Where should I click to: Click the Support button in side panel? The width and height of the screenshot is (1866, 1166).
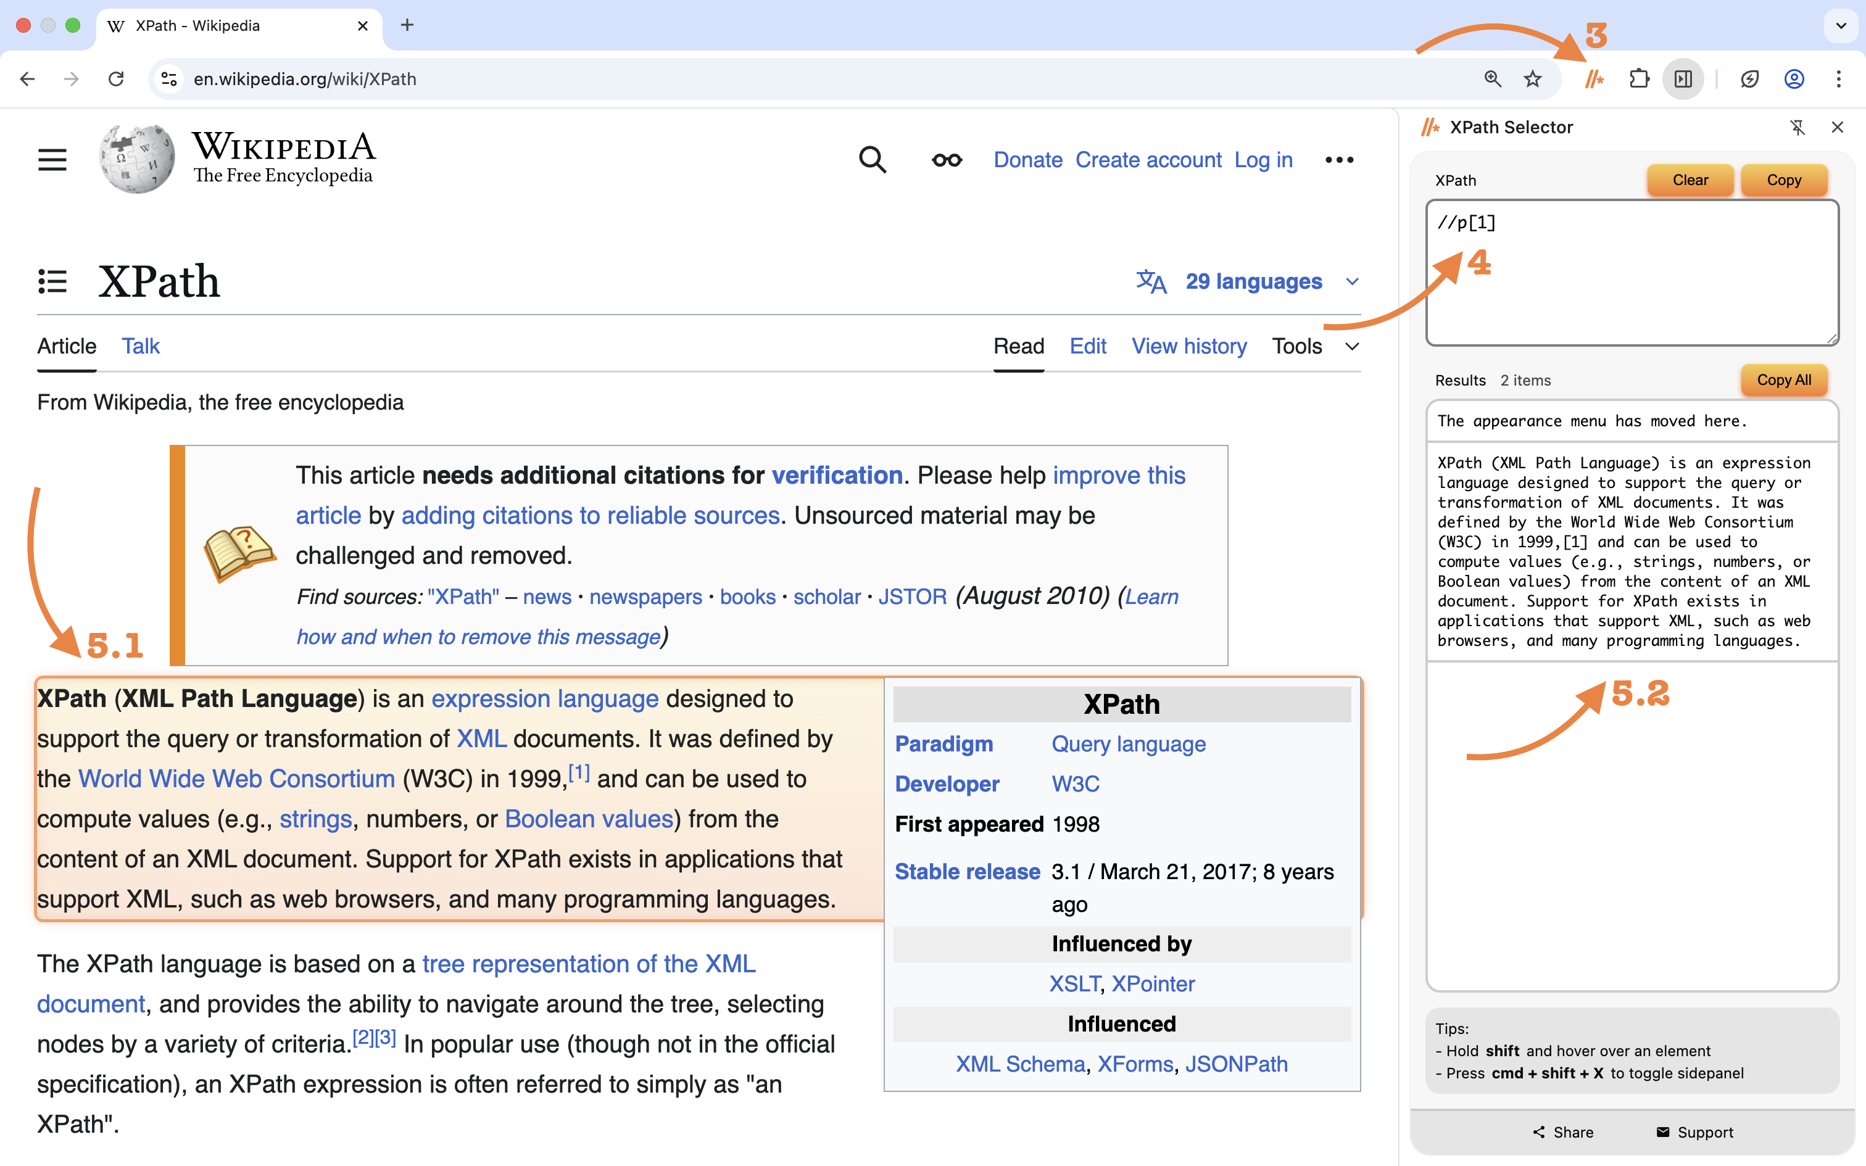[x=1694, y=1132]
